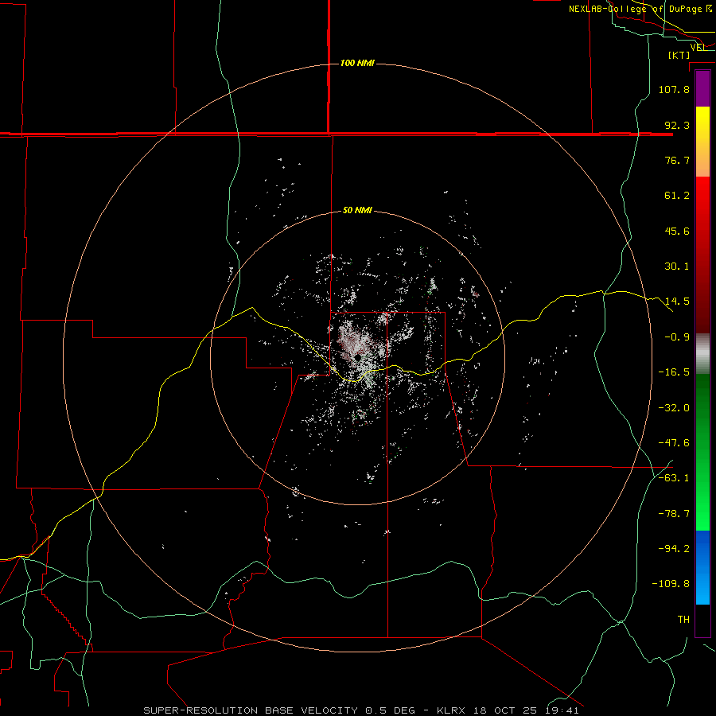Click the 92.3 legend value

[x=677, y=125]
